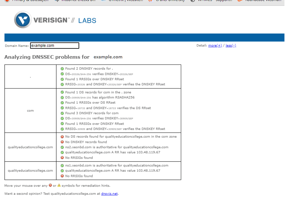Click the 'LABS' text in the header
This screenshot has width=285, height=205.
87,20
